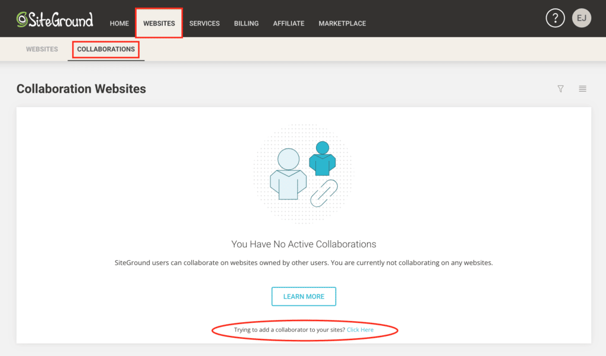Image resolution: width=606 pixels, height=356 pixels.
Task: Click the SiteGround logo
Action: [54, 20]
